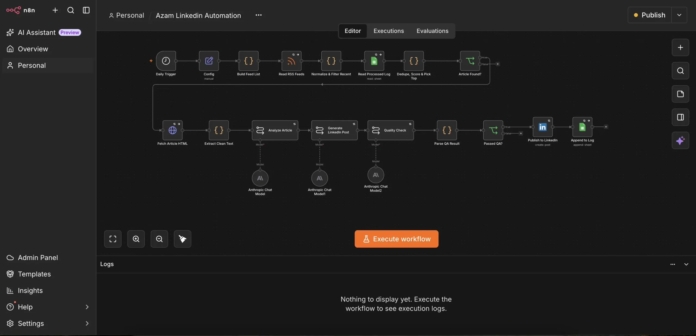
Task: Click the Publish button
Action: (650, 15)
